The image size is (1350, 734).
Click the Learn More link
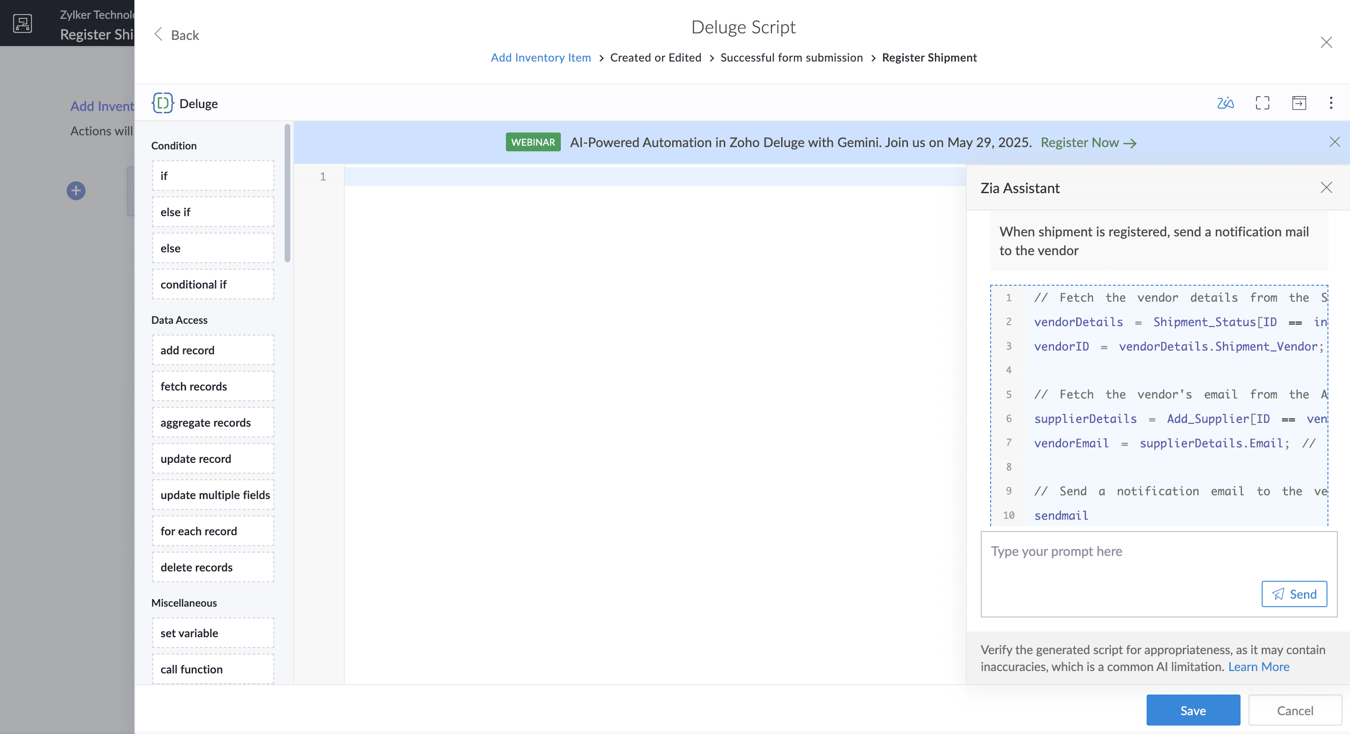click(1258, 666)
